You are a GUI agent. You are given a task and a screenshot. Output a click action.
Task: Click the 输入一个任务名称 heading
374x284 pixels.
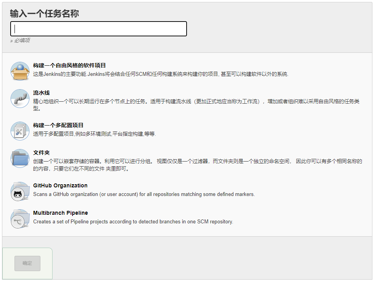click(44, 14)
